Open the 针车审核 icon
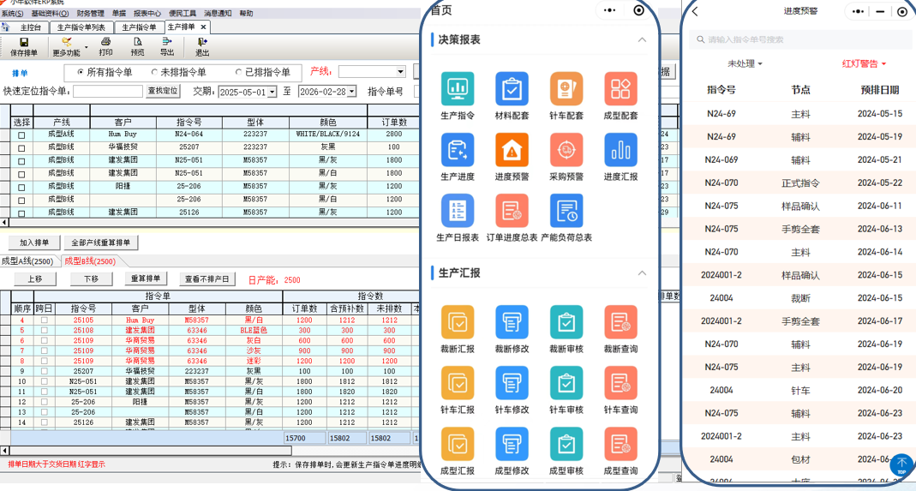The height and width of the screenshot is (491, 916). tap(566, 383)
